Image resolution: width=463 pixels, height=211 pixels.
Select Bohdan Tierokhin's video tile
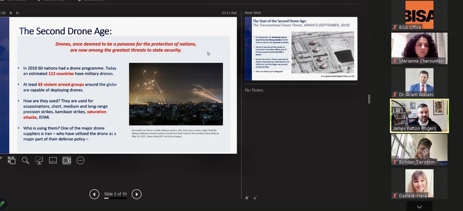click(419, 150)
